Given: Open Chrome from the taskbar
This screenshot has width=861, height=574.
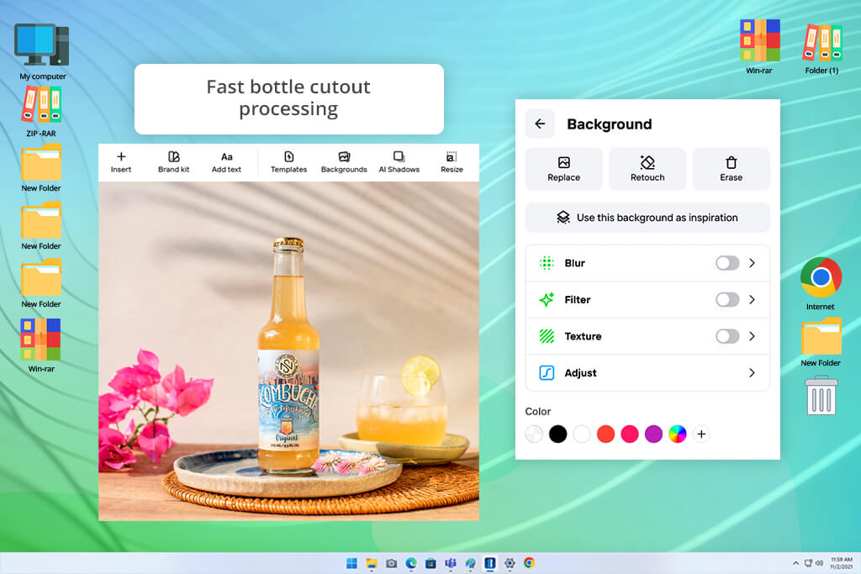Looking at the screenshot, I should [530, 563].
